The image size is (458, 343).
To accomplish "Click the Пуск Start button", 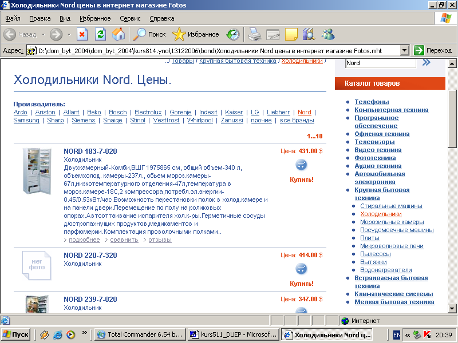I will (15, 334).
